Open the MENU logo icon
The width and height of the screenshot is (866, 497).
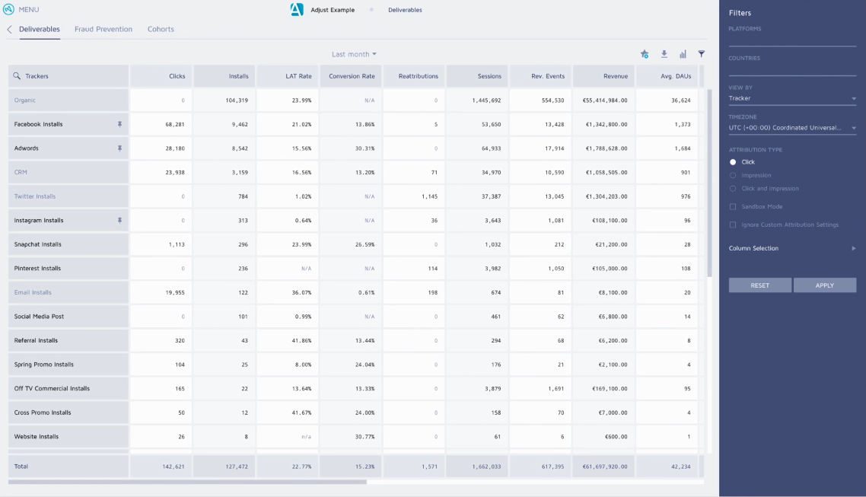click(9, 9)
